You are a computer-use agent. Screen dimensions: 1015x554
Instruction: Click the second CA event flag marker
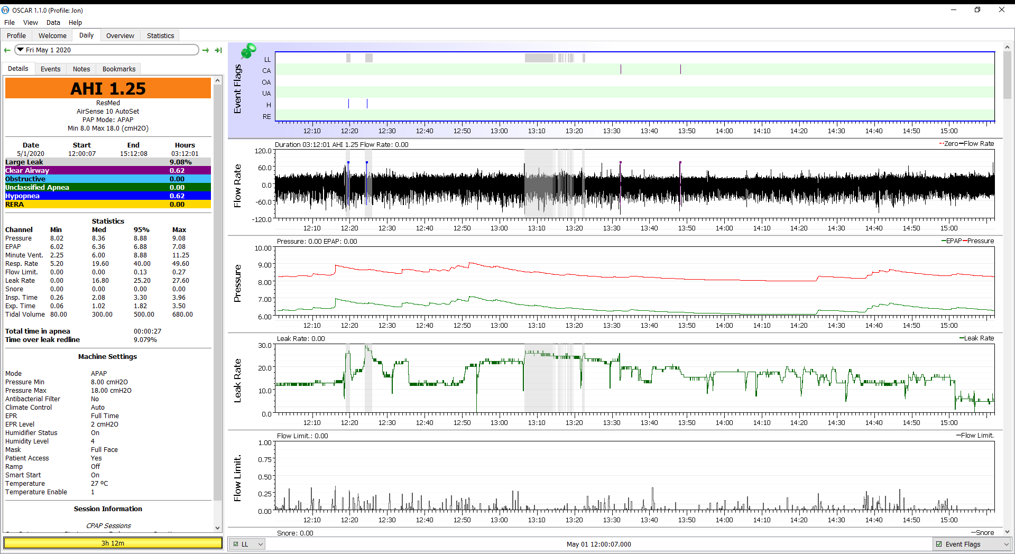tap(680, 70)
